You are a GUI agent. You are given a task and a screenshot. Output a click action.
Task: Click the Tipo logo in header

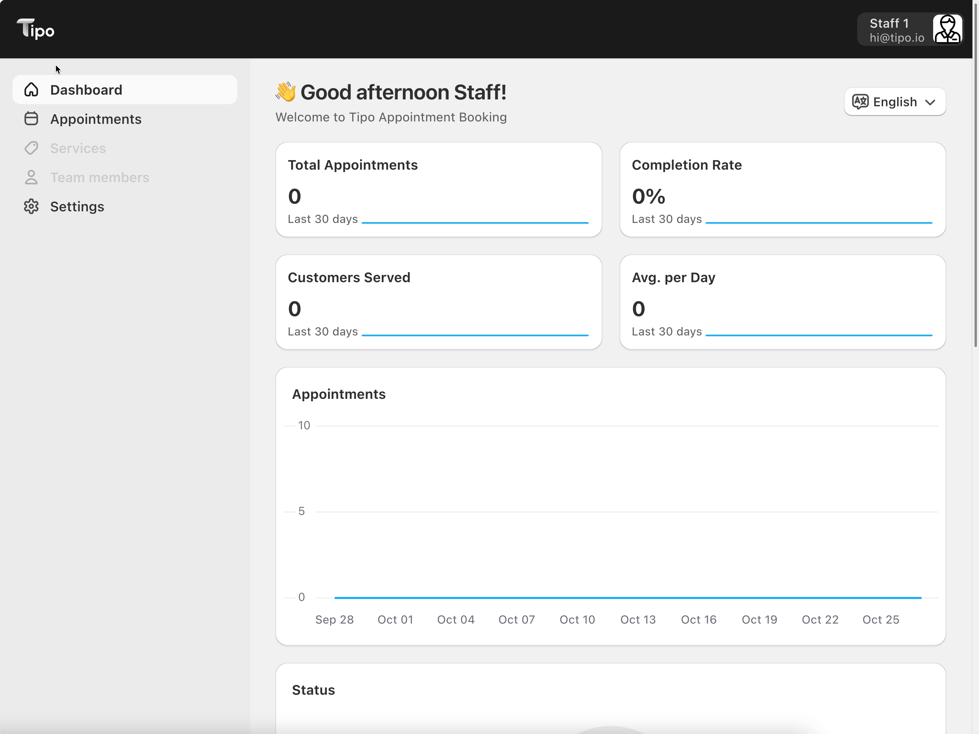(x=35, y=29)
